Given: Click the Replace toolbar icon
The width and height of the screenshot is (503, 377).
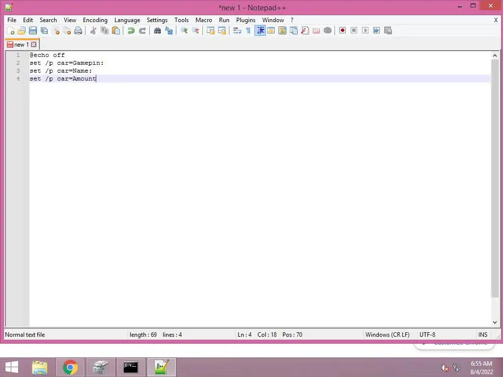Looking at the screenshot, I should [x=169, y=30].
